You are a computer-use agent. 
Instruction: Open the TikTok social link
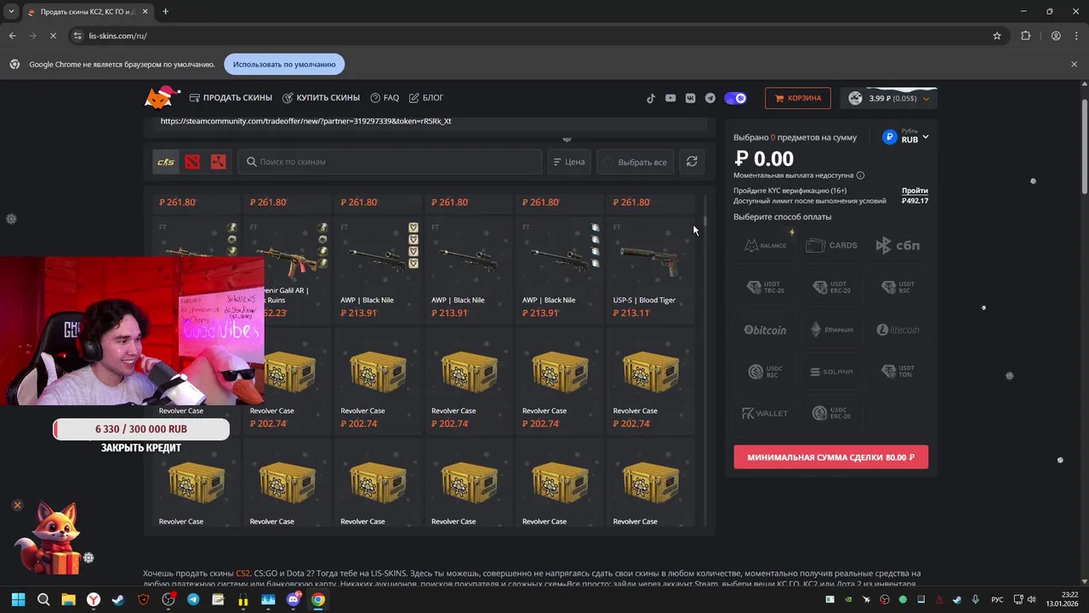651,98
